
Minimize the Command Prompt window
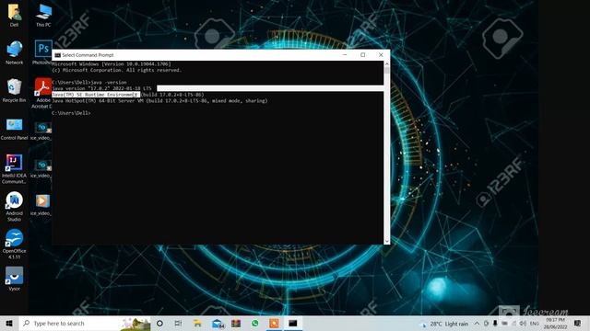[x=345, y=55]
